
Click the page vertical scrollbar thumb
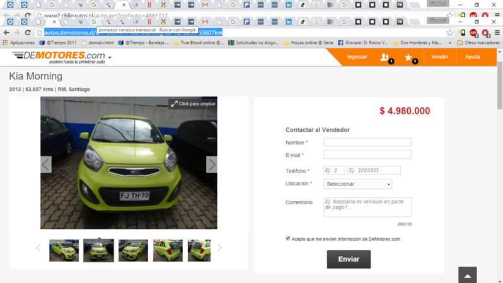(500, 85)
